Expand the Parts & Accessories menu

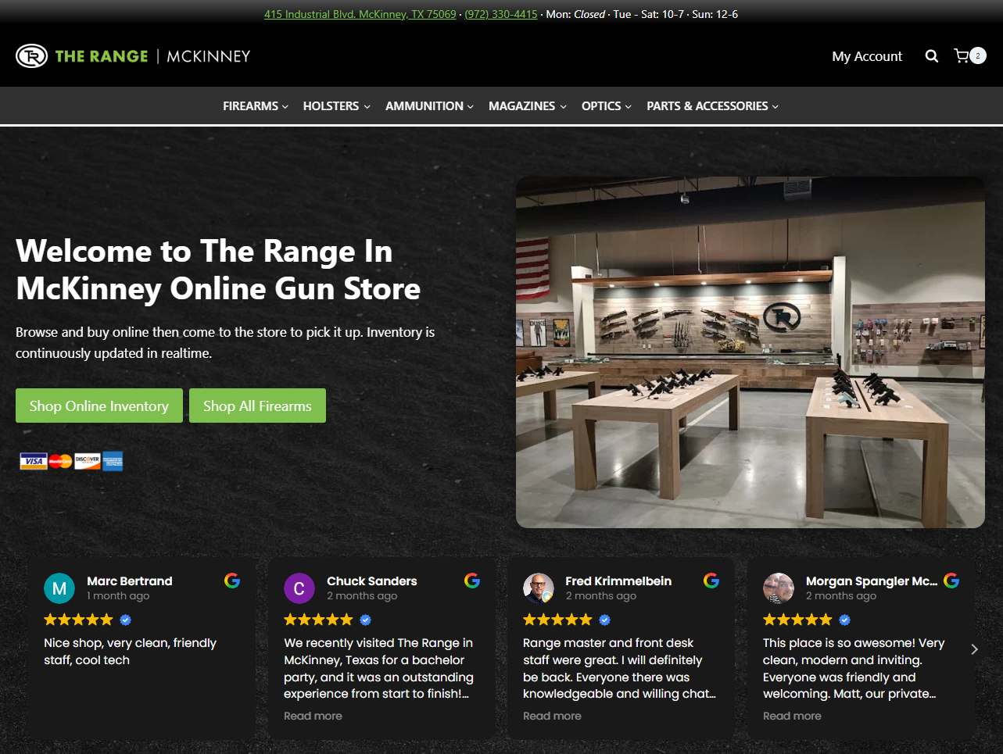(x=713, y=106)
